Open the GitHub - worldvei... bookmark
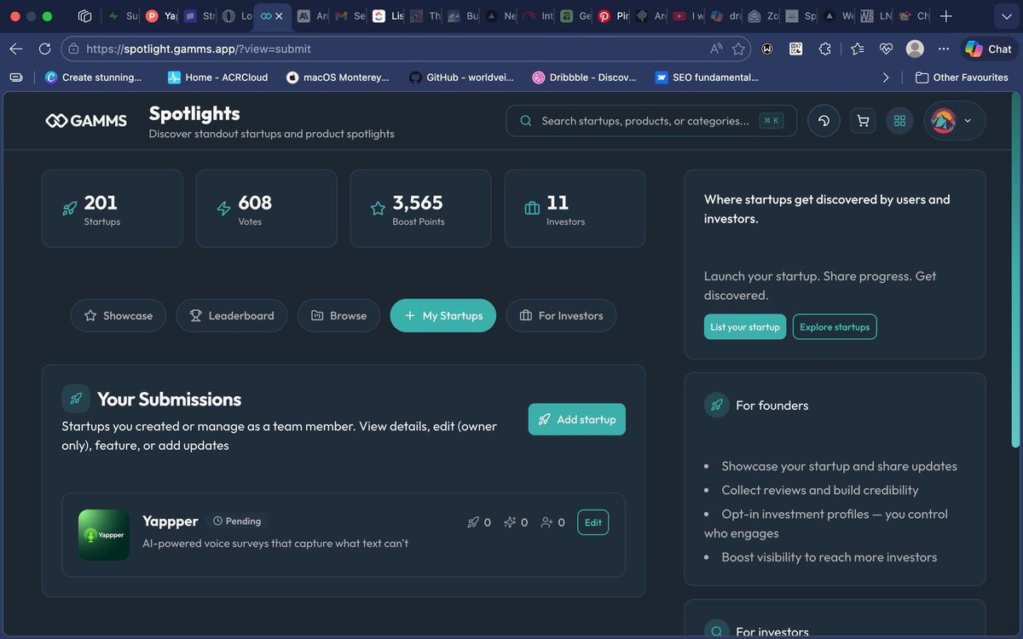This screenshot has height=639, width=1023. 461,77
